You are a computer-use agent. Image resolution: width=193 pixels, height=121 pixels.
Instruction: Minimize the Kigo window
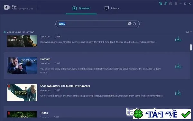point(180,4)
